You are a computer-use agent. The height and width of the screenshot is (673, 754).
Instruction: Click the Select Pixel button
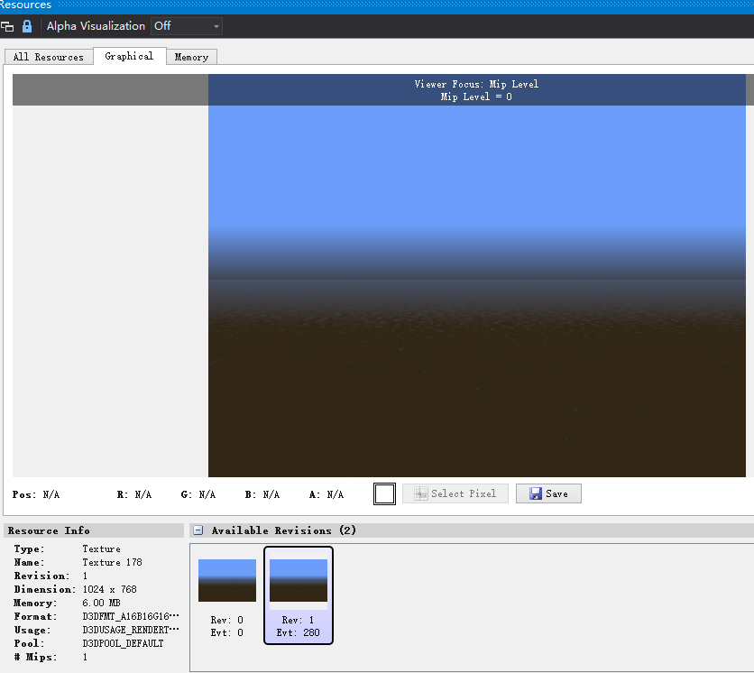coord(455,493)
